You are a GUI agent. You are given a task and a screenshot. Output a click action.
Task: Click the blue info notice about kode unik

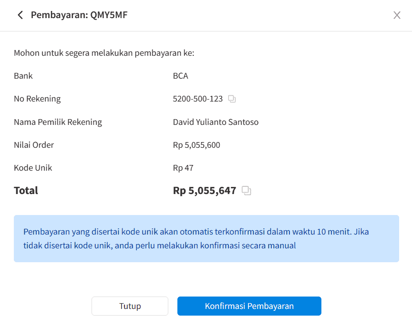[x=206, y=238]
